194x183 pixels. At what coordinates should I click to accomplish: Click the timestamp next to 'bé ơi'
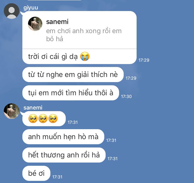(x=57, y=177)
